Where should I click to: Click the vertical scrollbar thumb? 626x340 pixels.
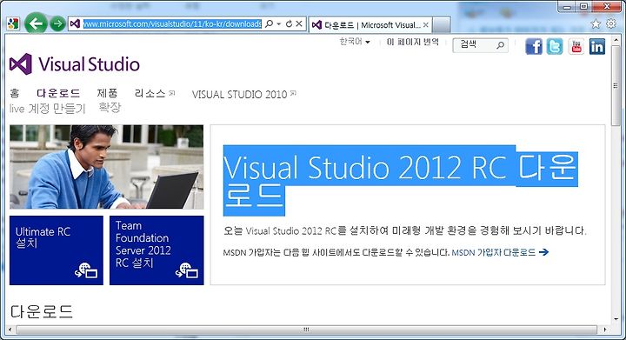tap(616, 85)
